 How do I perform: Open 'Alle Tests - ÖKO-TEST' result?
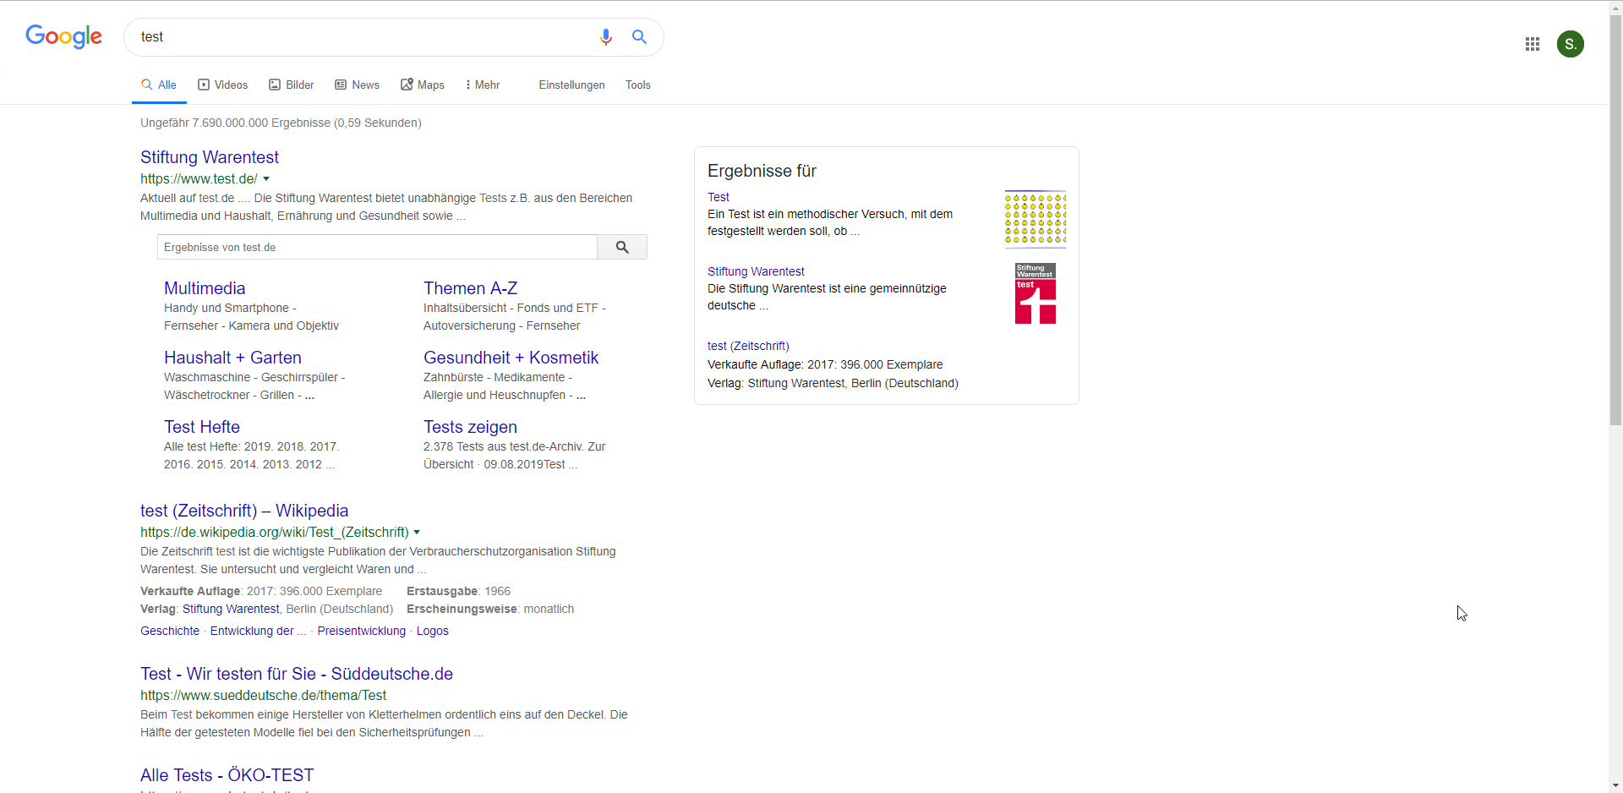pos(227,775)
